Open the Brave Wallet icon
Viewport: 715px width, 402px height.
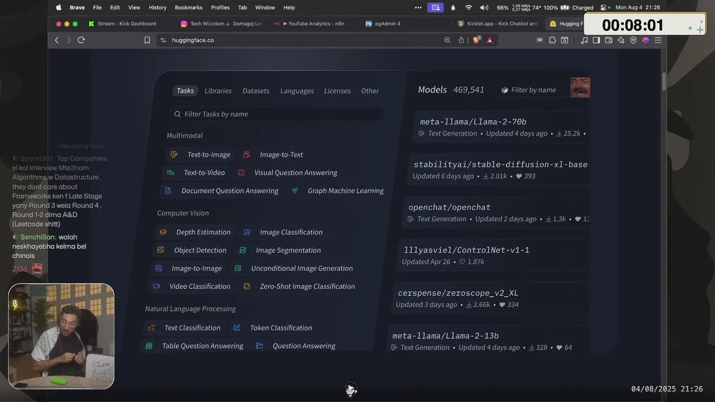click(609, 40)
